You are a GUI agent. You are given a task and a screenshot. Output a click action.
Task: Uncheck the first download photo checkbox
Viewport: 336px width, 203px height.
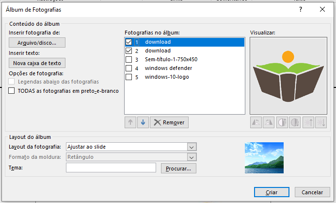coord(128,42)
